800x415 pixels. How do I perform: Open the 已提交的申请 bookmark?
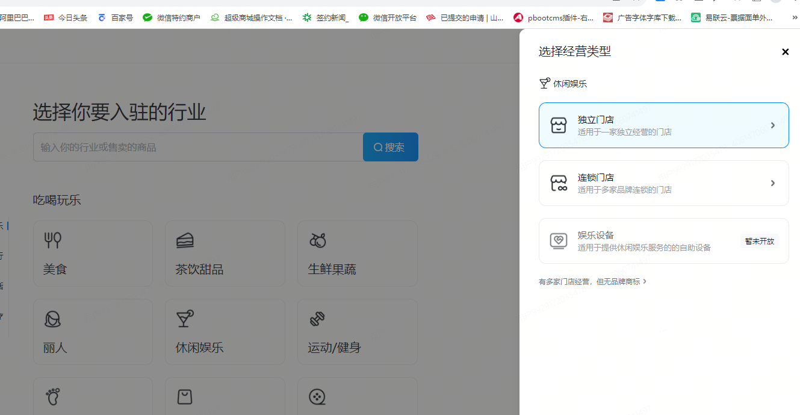pyautogui.click(x=465, y=17)
